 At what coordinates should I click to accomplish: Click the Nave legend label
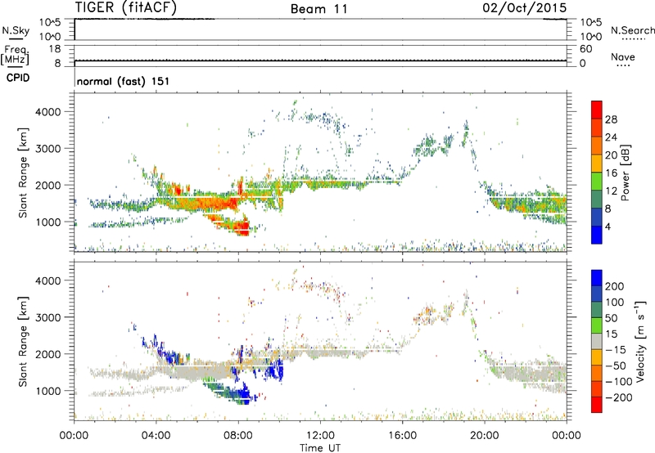point(623,56)
